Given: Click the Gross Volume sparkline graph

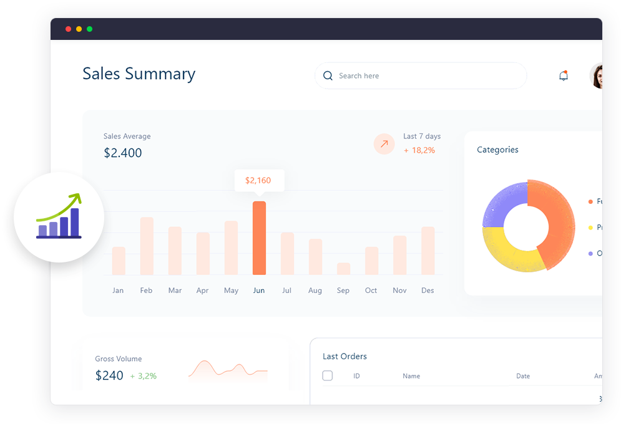Looking at the screenshot, I should click(228, 369).
